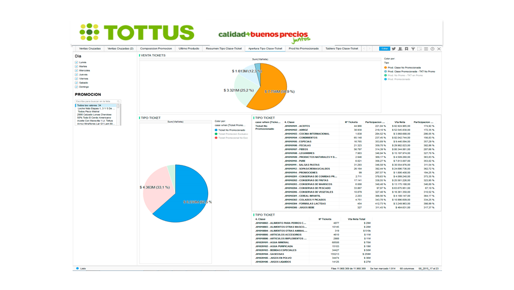This screenshot has height=290, width=514.
Task: Open the filters funnel icon
Action: pyautogui.click(x=413, y=48)
